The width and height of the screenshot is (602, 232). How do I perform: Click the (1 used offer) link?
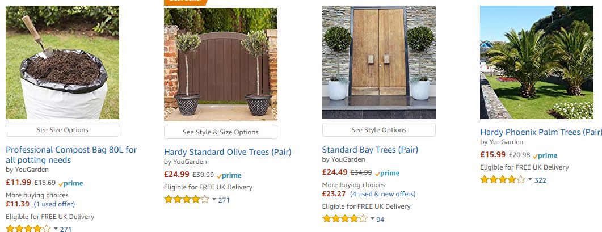pos(54,204)
